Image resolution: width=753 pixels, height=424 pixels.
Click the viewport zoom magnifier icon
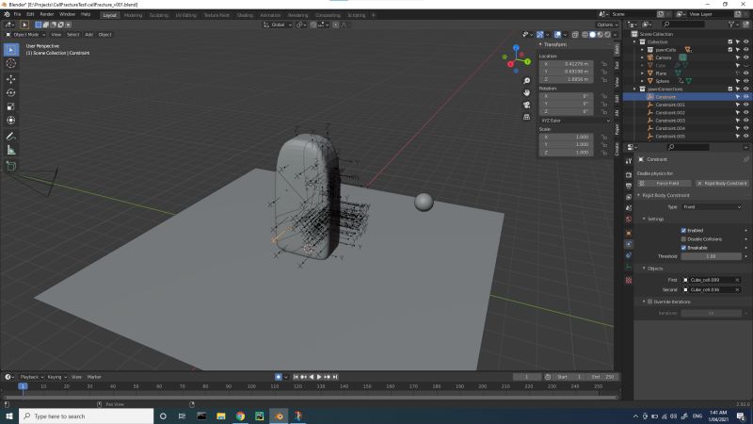pos(526,81)
